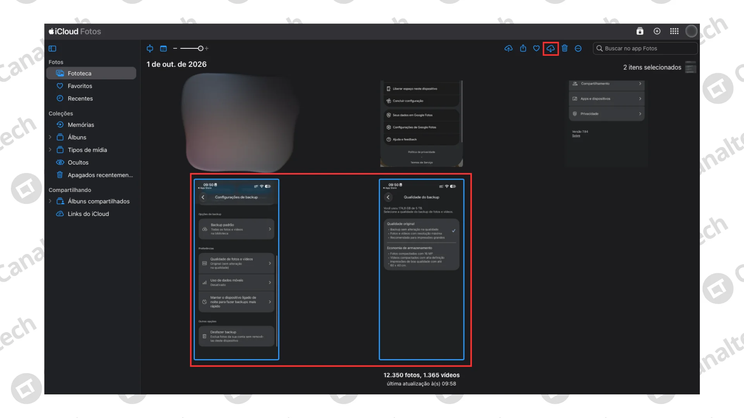Expand the Tipos de mídia chevron
This screenshot has height=418, width=744.
(50, 150)
